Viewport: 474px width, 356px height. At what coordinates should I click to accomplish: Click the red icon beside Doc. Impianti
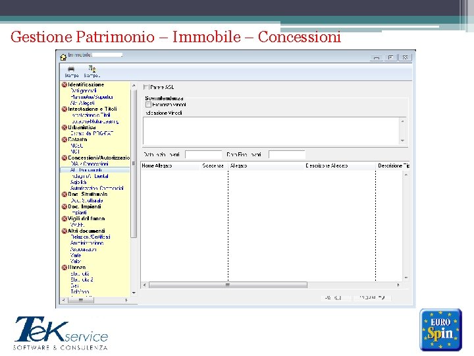[x=64, y=206]
